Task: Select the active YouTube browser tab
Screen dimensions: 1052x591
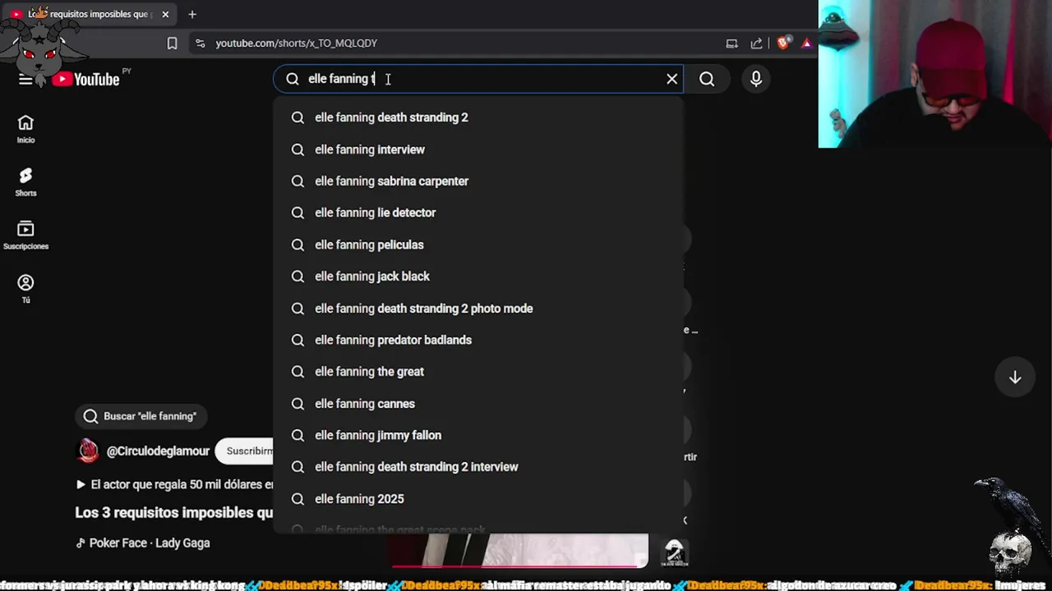Action: (89, 14)
